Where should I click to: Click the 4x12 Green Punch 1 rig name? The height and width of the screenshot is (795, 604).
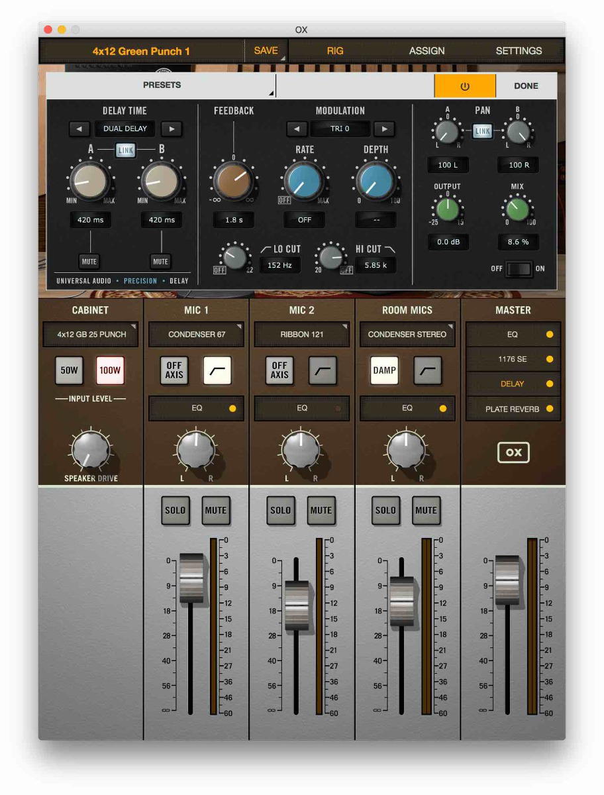141,51
